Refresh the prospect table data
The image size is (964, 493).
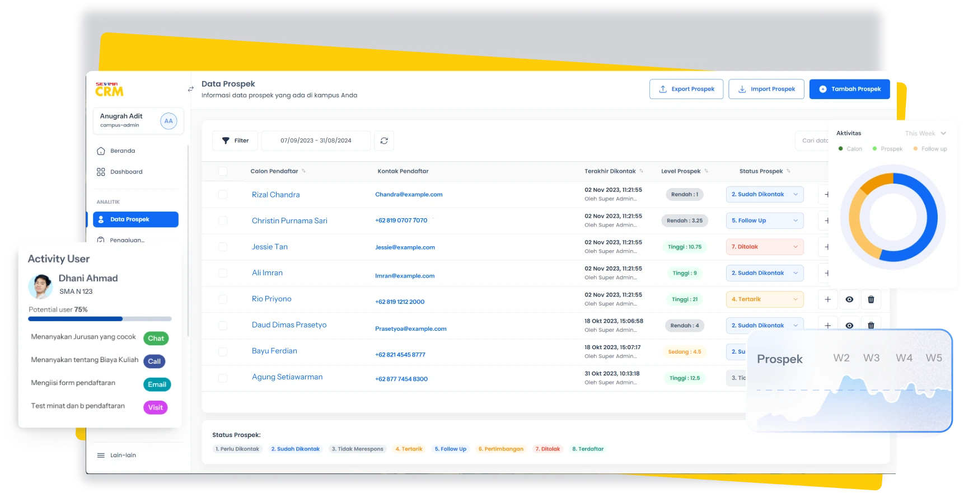tap(384, 141)
